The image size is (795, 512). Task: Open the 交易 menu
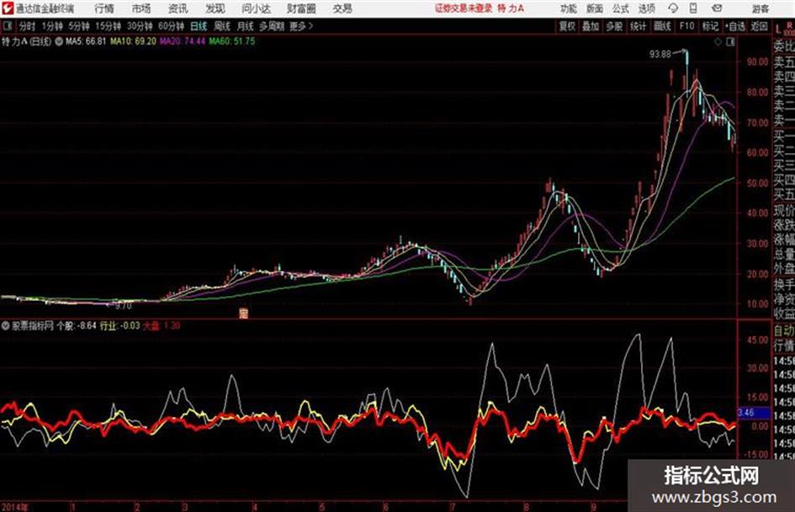pyautogui.click(x=342, y=8)
